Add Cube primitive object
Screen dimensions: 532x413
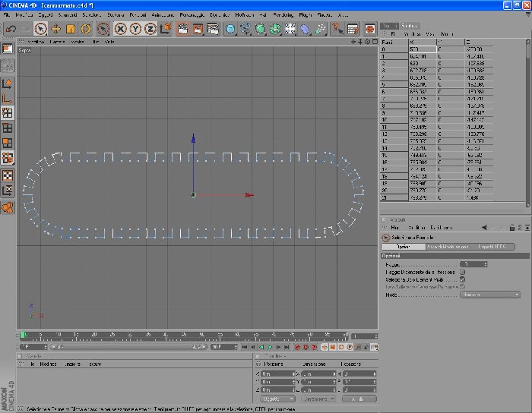[x=230, y=29]
